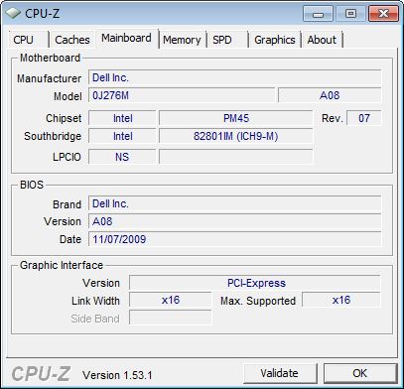The image size is (404, 389).
Task: Click the Link Width x16 value
Action: (171, 300)
